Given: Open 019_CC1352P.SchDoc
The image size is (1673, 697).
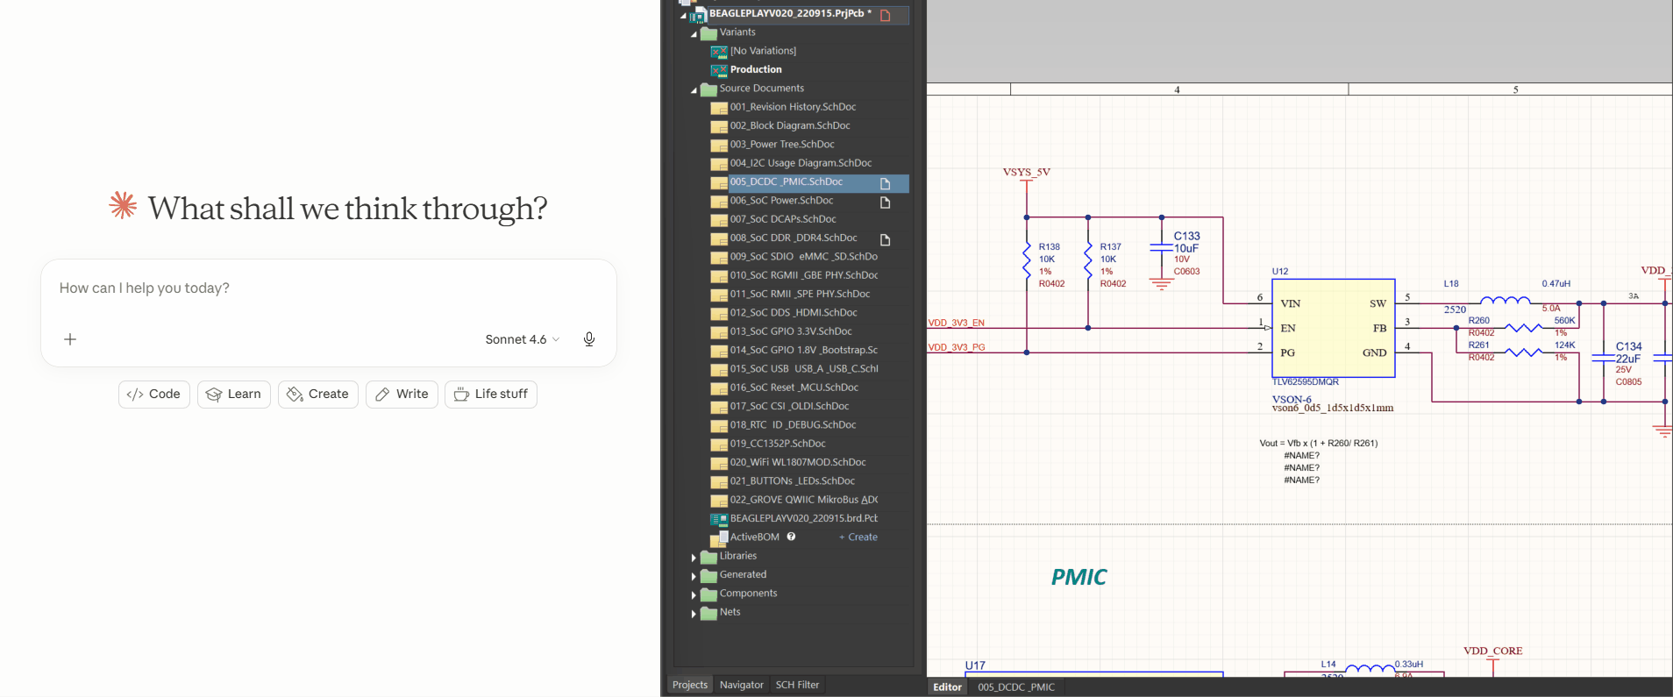Looking at the screenshot, I should coord(778,444).
